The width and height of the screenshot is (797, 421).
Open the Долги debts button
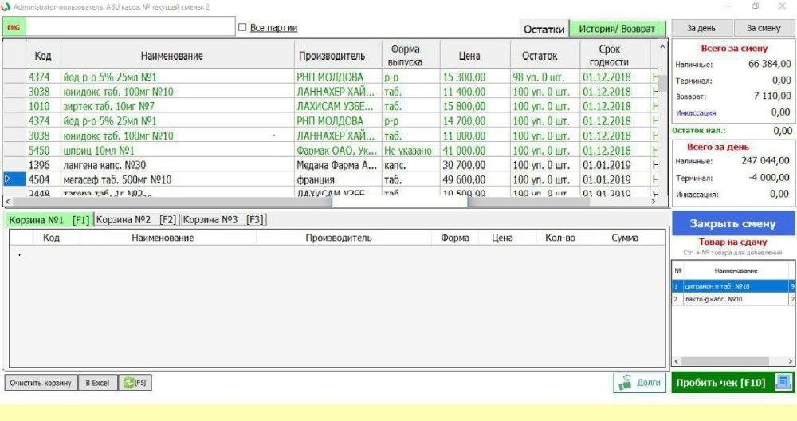pos(639,383)
